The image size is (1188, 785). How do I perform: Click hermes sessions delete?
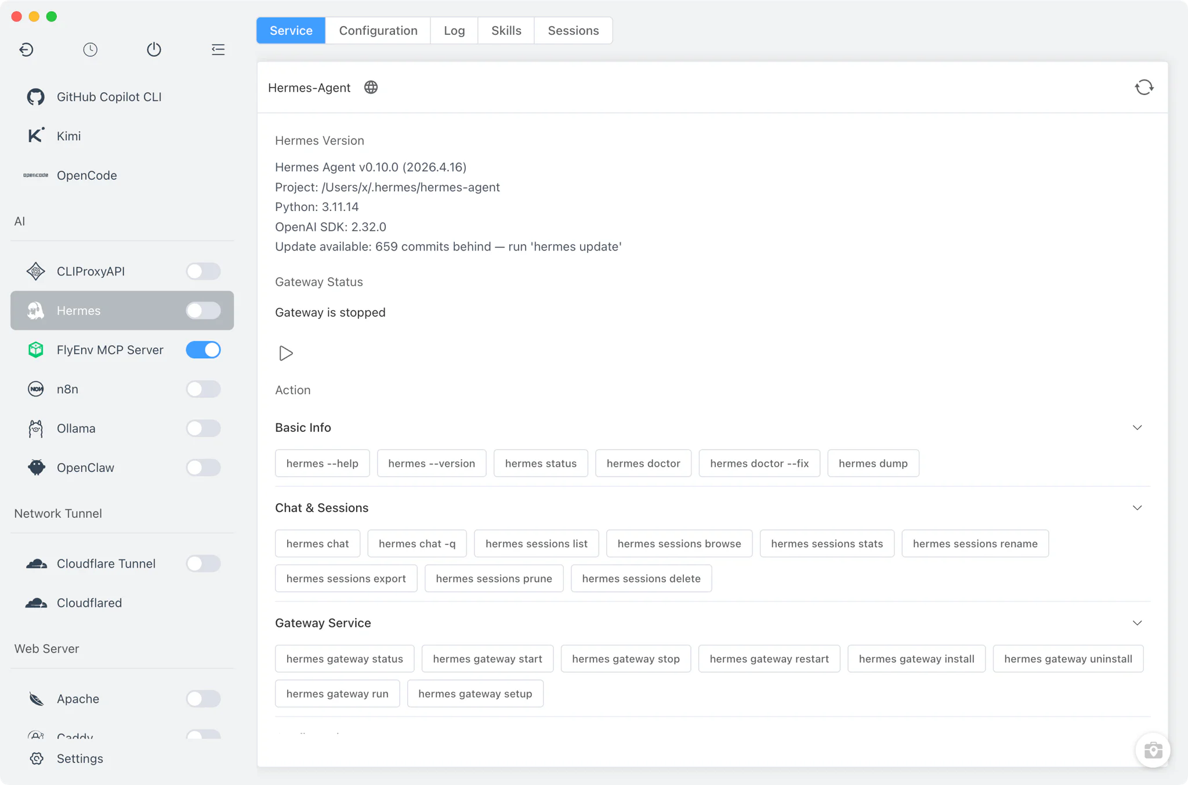(x=642, y=578)
